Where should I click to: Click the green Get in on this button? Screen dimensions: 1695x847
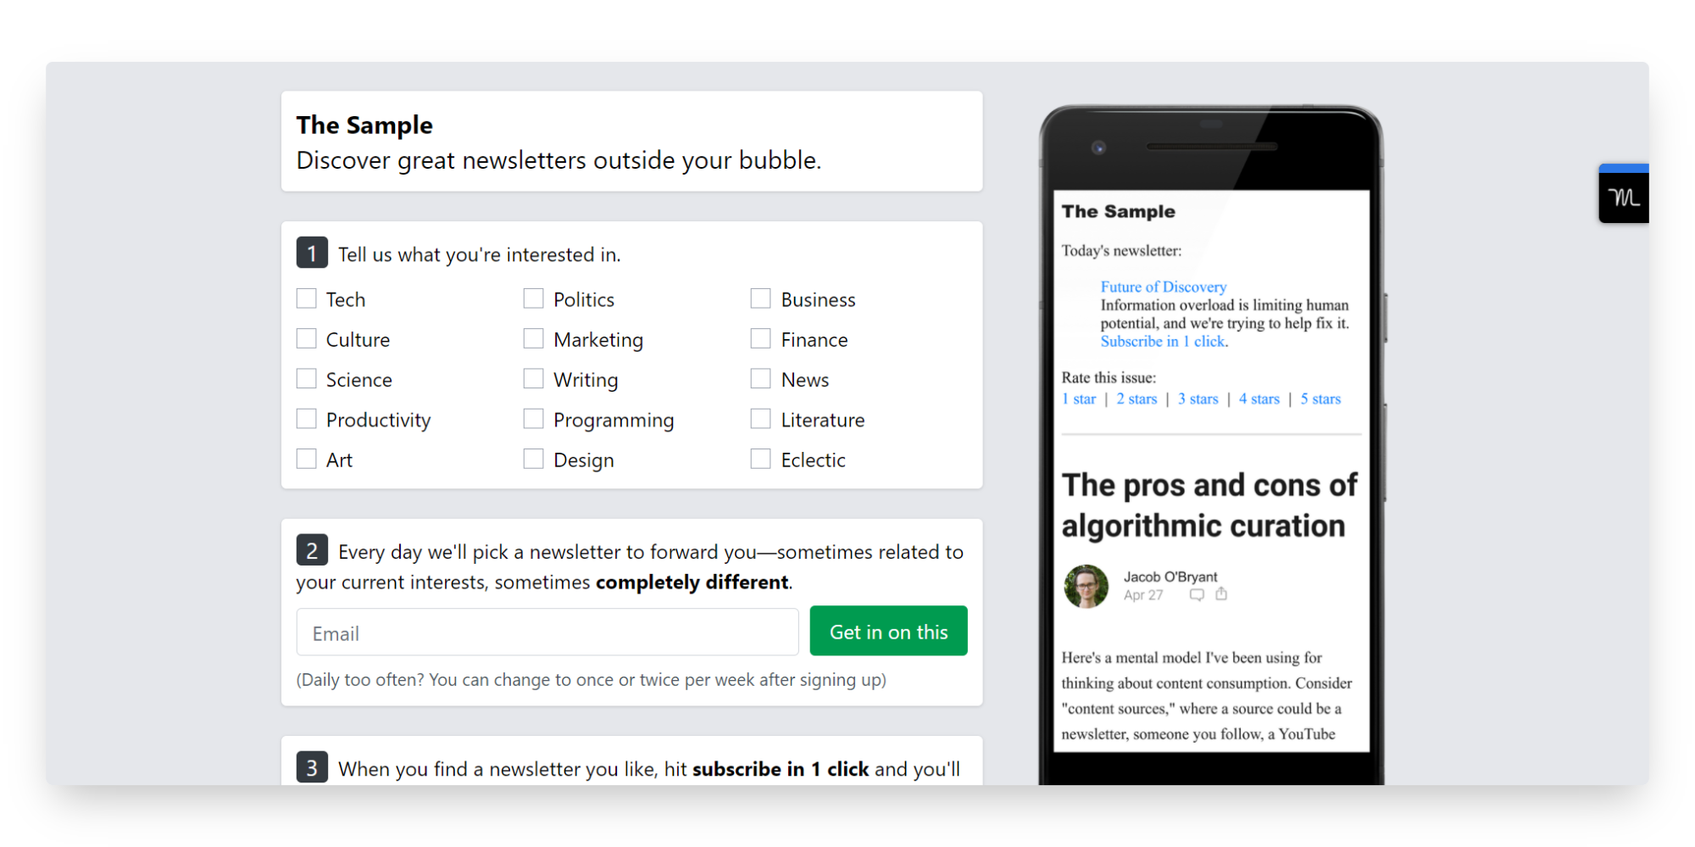[x=888, y=632]
